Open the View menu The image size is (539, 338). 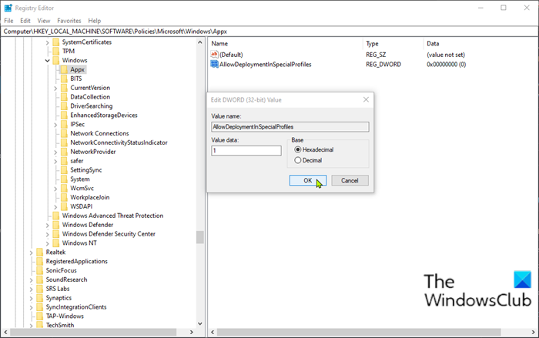point(44,21)
